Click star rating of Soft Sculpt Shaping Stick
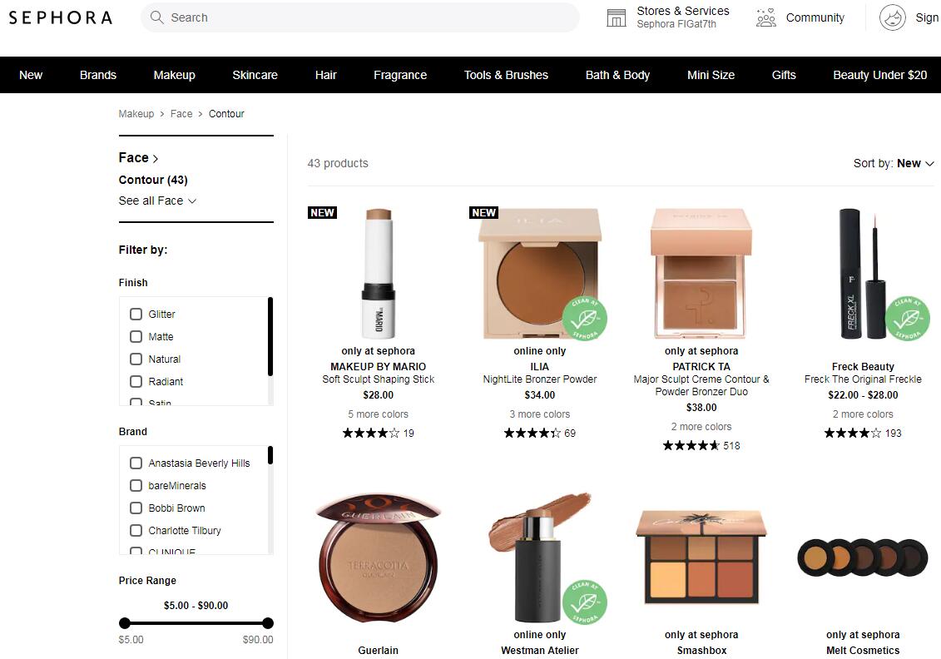The image size is (941, 659). (371, 433)
